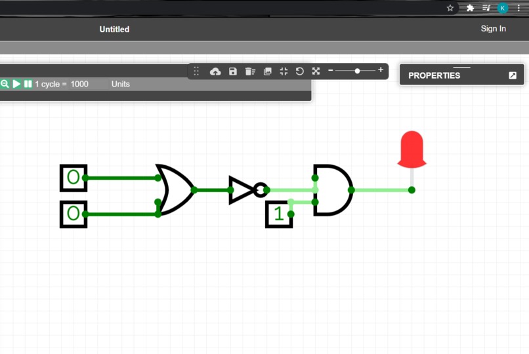Click the timing diagram zoom out magnifier
The image size is (529, 354).
5,84
